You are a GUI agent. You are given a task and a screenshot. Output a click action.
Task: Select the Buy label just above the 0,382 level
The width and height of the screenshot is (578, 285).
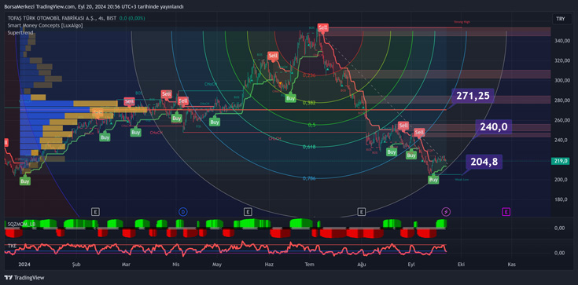pos(290,98)
